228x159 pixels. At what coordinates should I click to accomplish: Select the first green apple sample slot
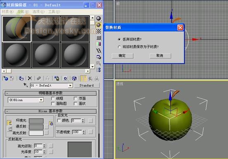16,29
